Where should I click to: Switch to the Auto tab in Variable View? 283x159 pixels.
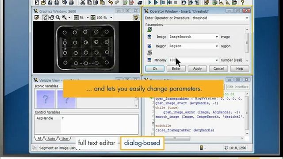tap(51, 139)
